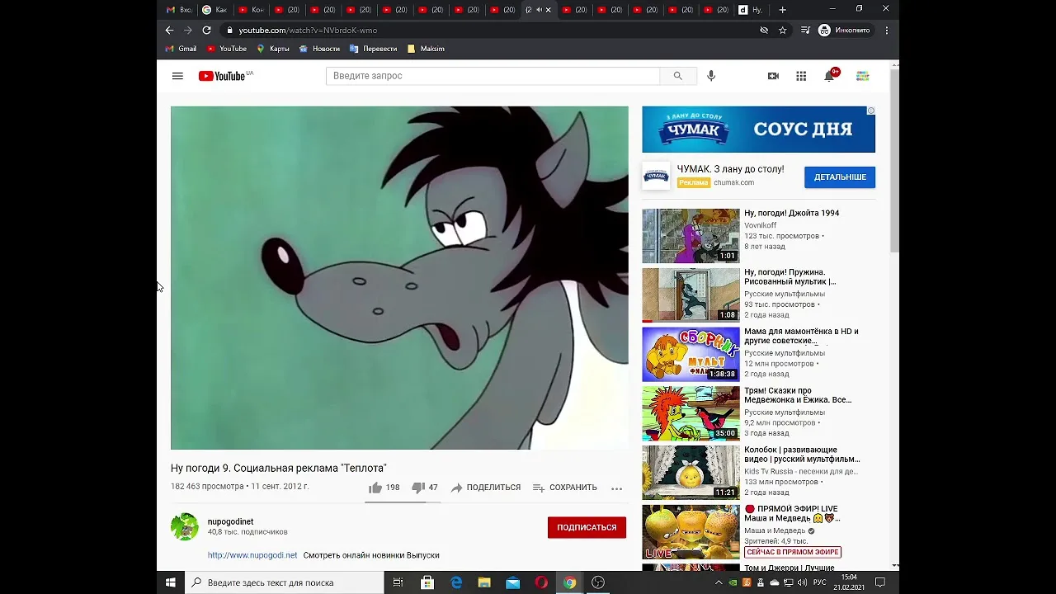
Task: Bookmark this page with star icon
Action: [782, 31]
